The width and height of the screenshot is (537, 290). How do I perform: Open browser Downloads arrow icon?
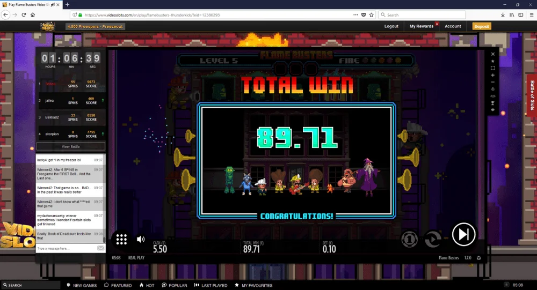point(503,14)
